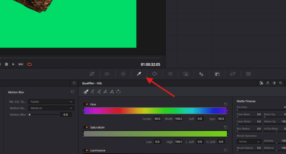Open Morph Operation dropdown showing Shrink
This screenshot has height=154, width=286.
[x=249, y=142]
